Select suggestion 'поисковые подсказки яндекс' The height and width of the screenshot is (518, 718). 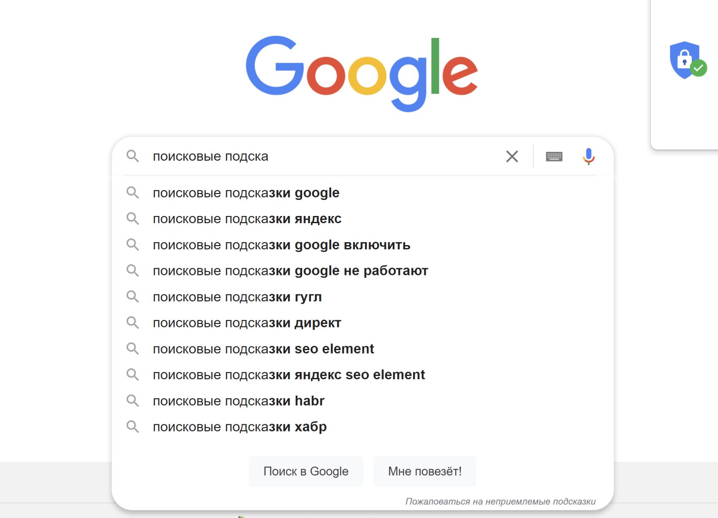[x=247, y=219]
